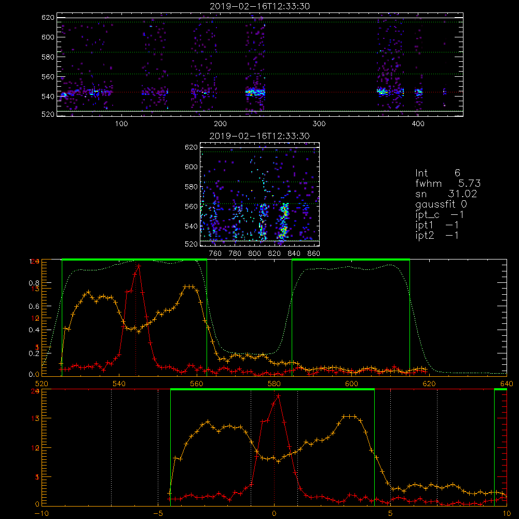519x519 pixels.
Task: Click x-axis label '840' on middle plot
Action: tap(294, 254)
